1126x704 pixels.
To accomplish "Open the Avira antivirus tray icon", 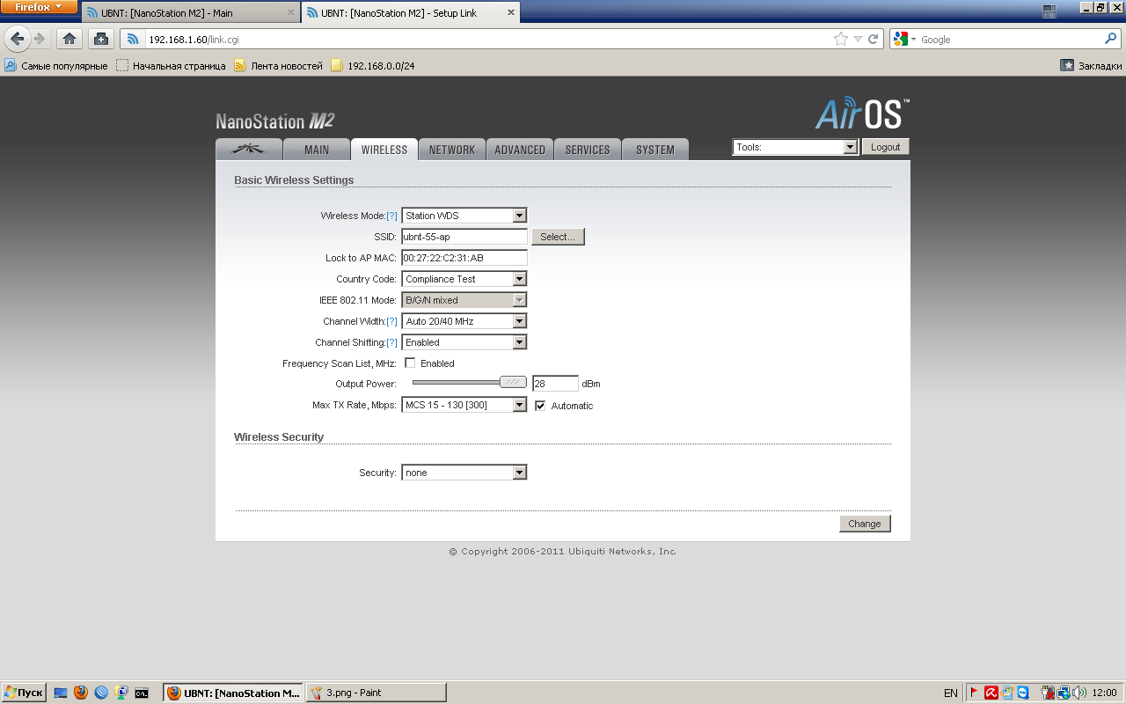I will (x=991, y=693).
